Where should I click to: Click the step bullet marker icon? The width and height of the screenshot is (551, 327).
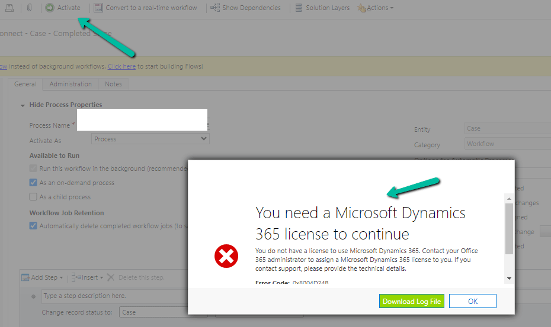(33, 296)
